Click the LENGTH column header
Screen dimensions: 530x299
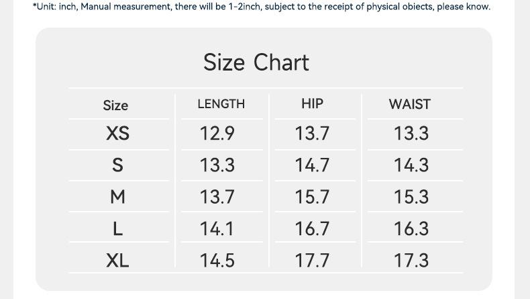tap(221, 104)
